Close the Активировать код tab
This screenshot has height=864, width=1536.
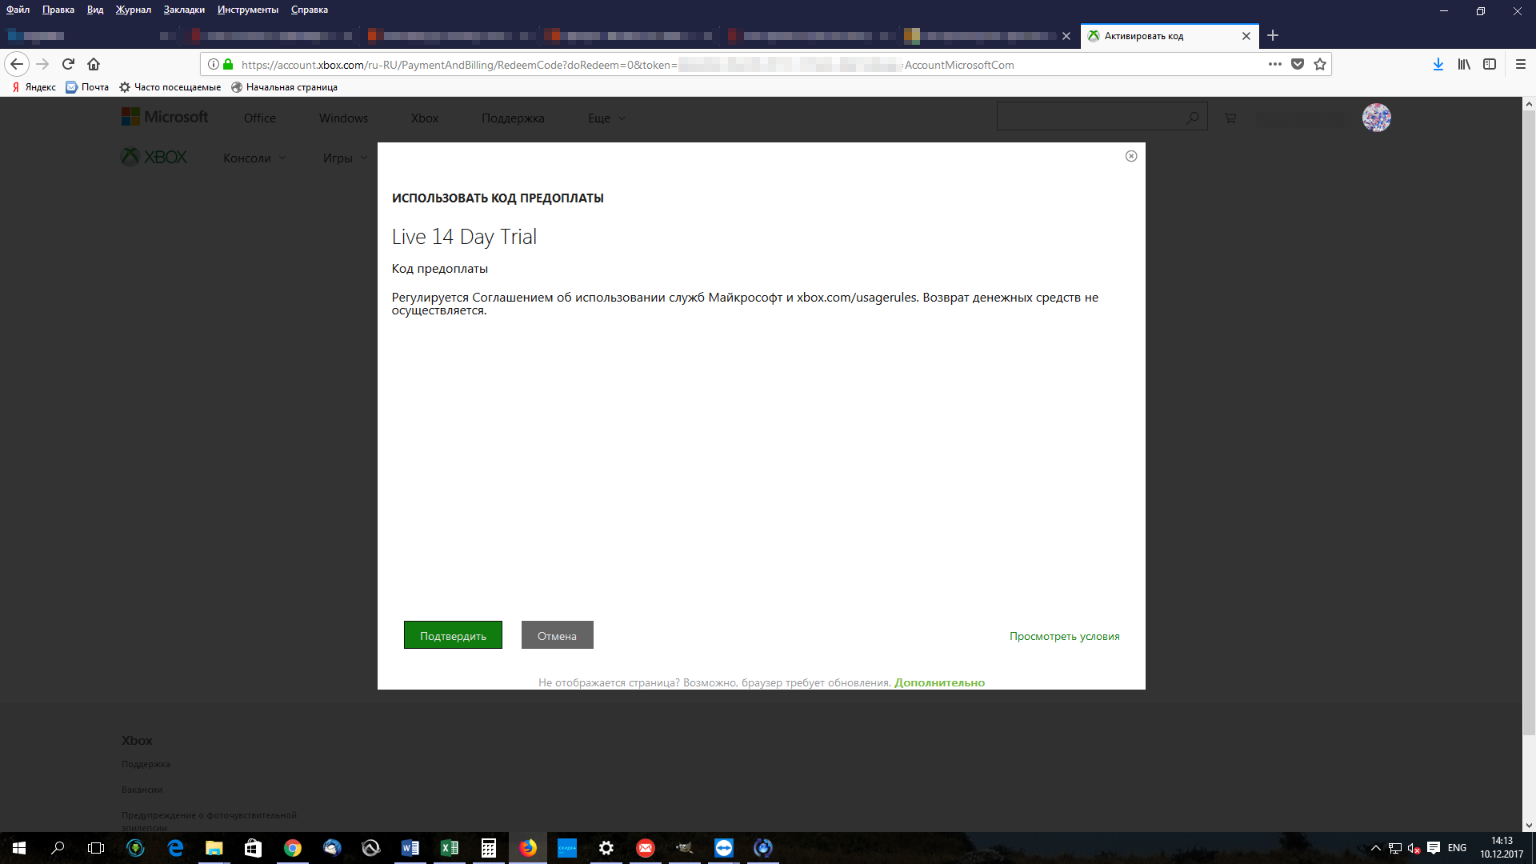(x=1246, y=36)
